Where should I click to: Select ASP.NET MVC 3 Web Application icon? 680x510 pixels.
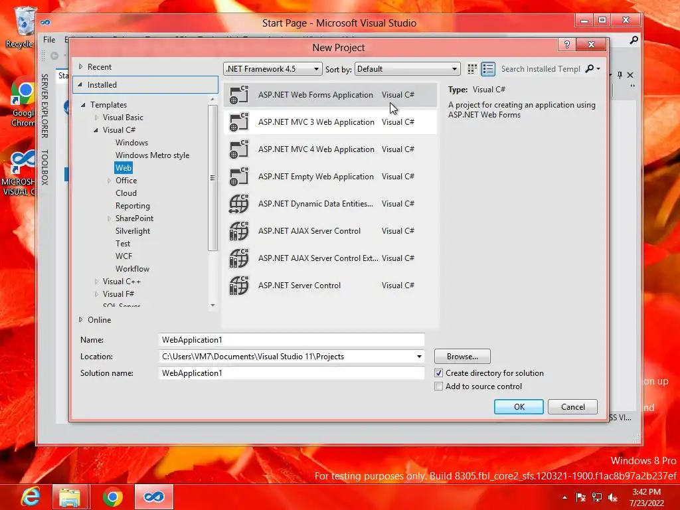(x=238, y=122)
